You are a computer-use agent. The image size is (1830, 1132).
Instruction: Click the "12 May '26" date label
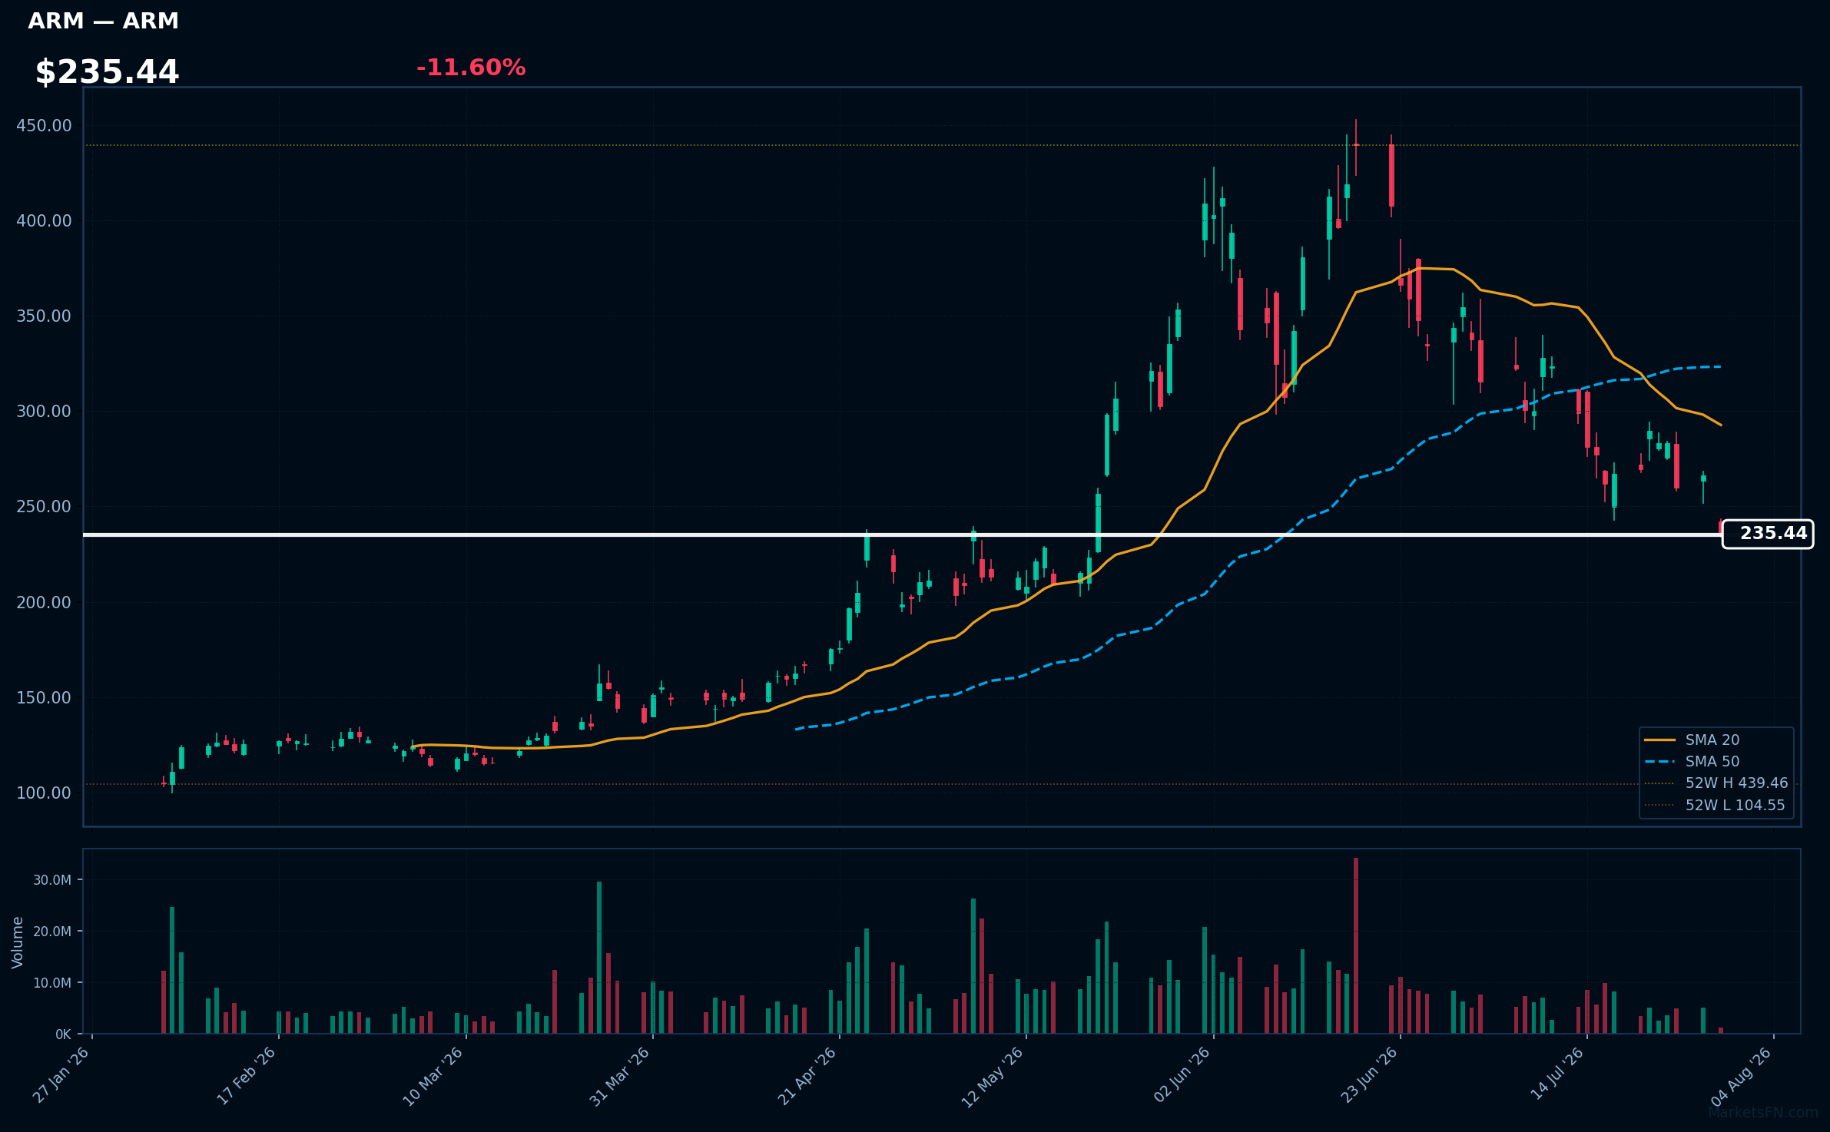point(993,1077)
